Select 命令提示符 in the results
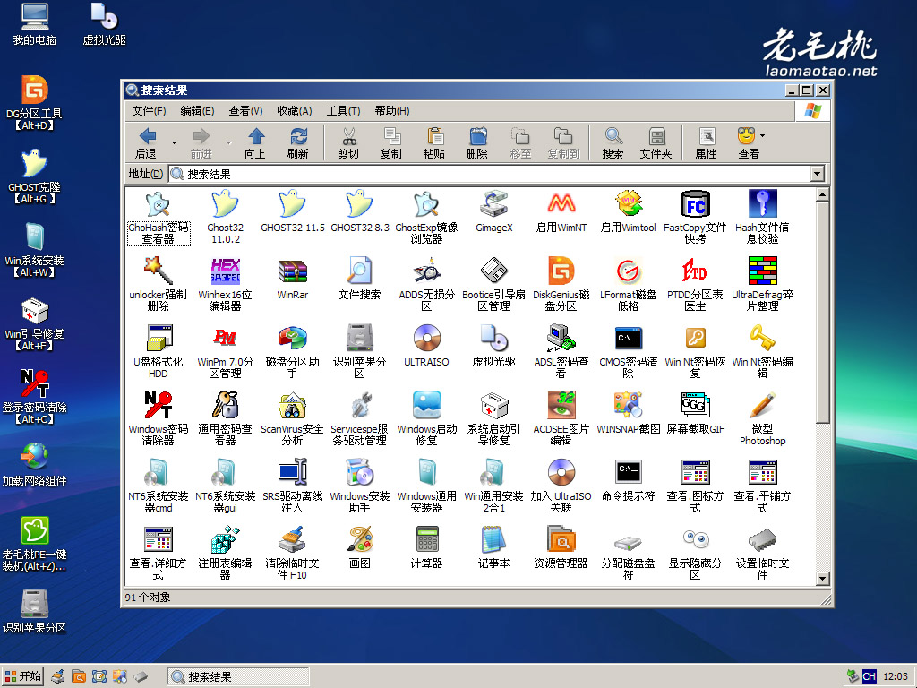917x688 pixels. tap(628, 480)
